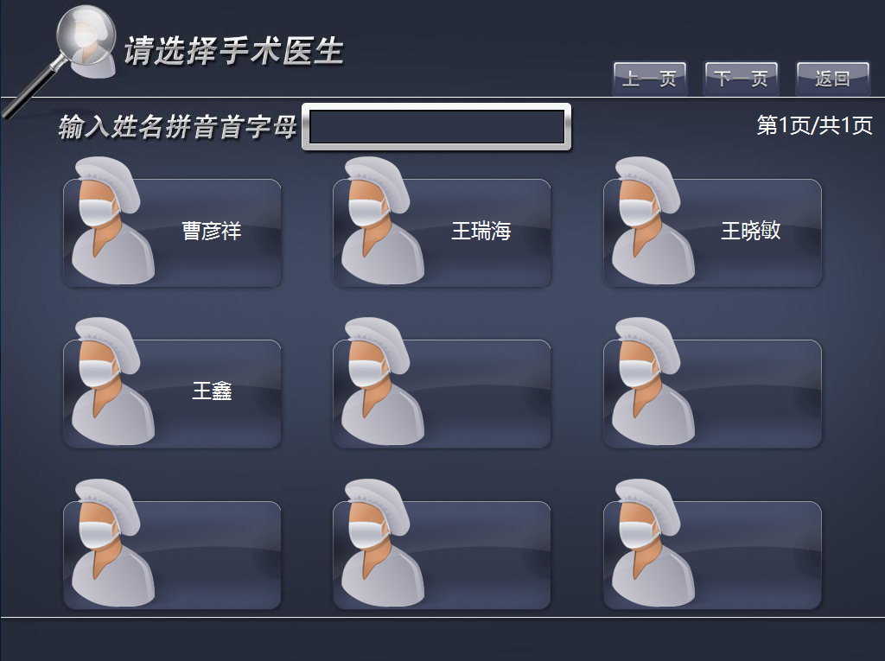Screen dimensions: 885x661
Task: Focus the name pinyin initials input box
Action: pyautogui.click(x=436, y=127)
